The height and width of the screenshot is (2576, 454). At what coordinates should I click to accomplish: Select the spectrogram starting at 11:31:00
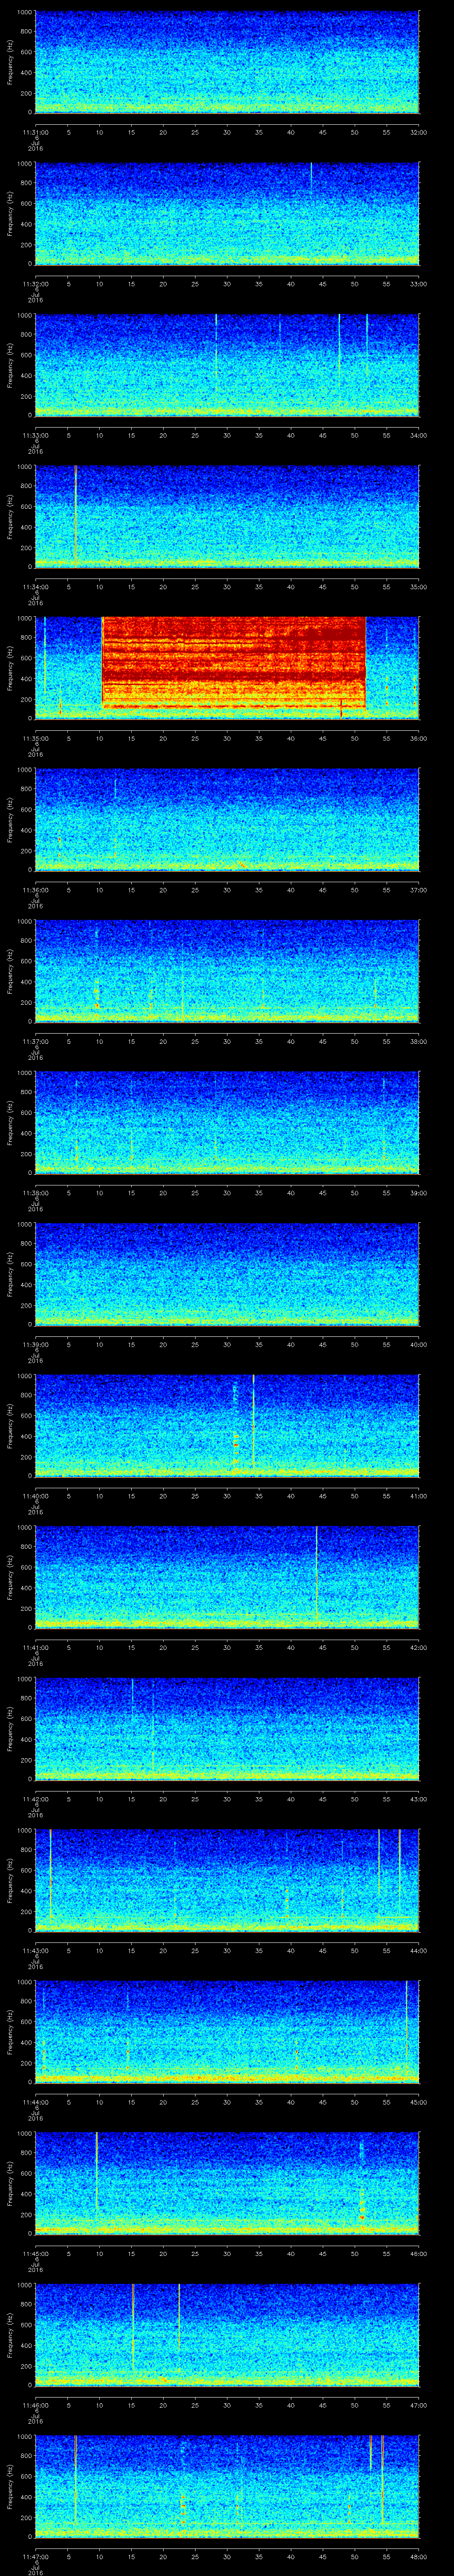click(x=227, y=62)
